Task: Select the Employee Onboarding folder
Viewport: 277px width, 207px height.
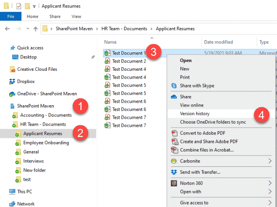Action: click(46, 143)
